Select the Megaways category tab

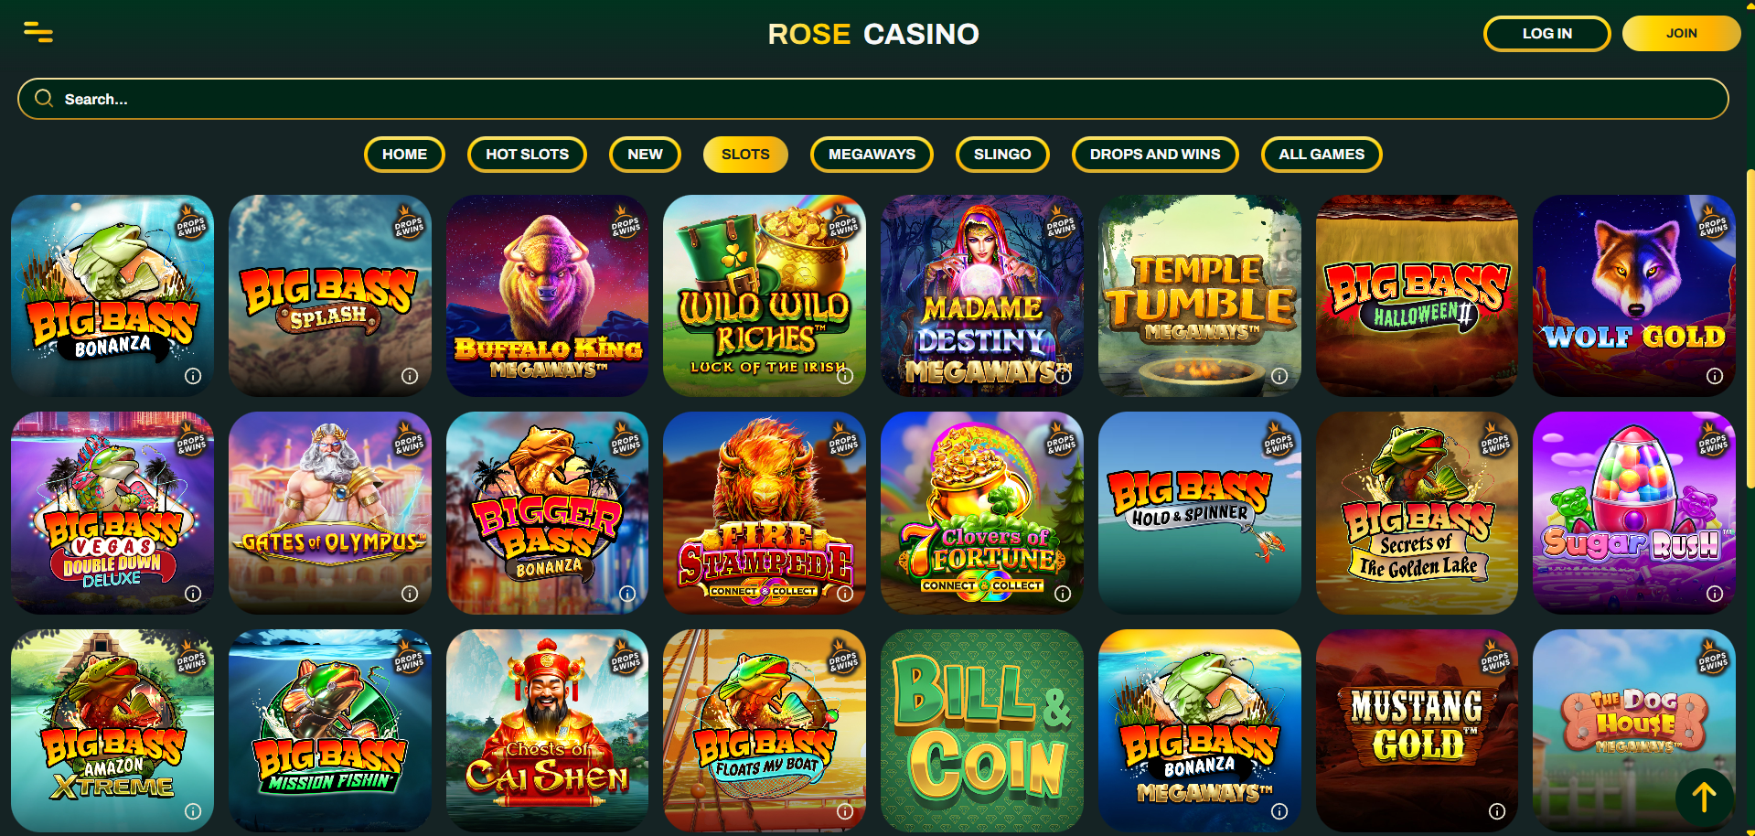pos(872,154)
